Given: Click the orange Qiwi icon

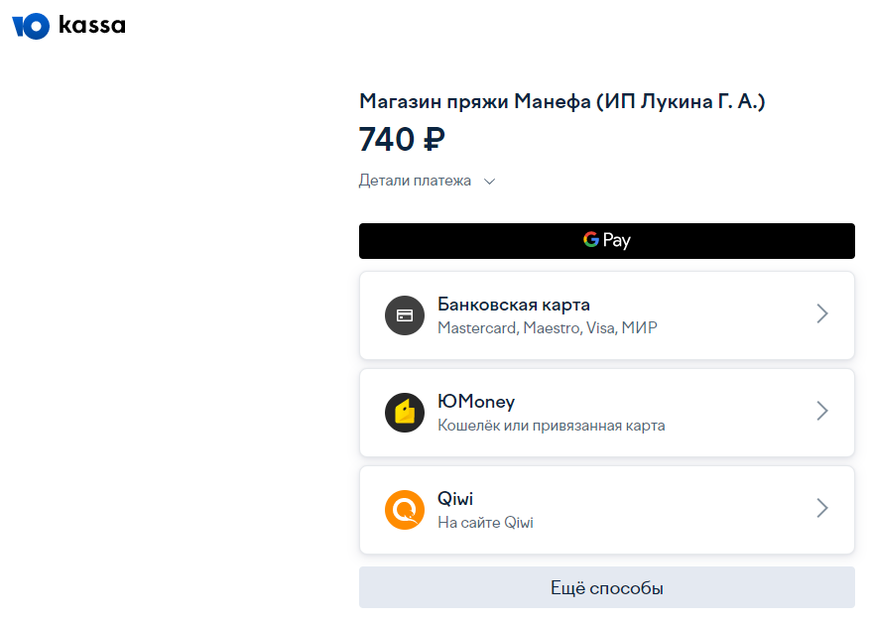Looking at the screenshot, I should click(x=405, y=509).
